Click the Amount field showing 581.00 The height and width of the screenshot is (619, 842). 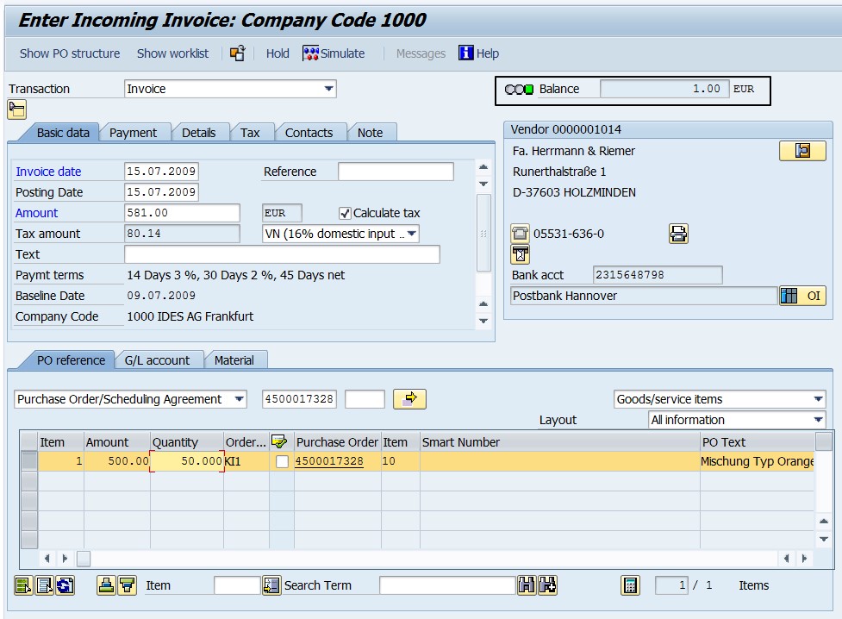[182, 213]
